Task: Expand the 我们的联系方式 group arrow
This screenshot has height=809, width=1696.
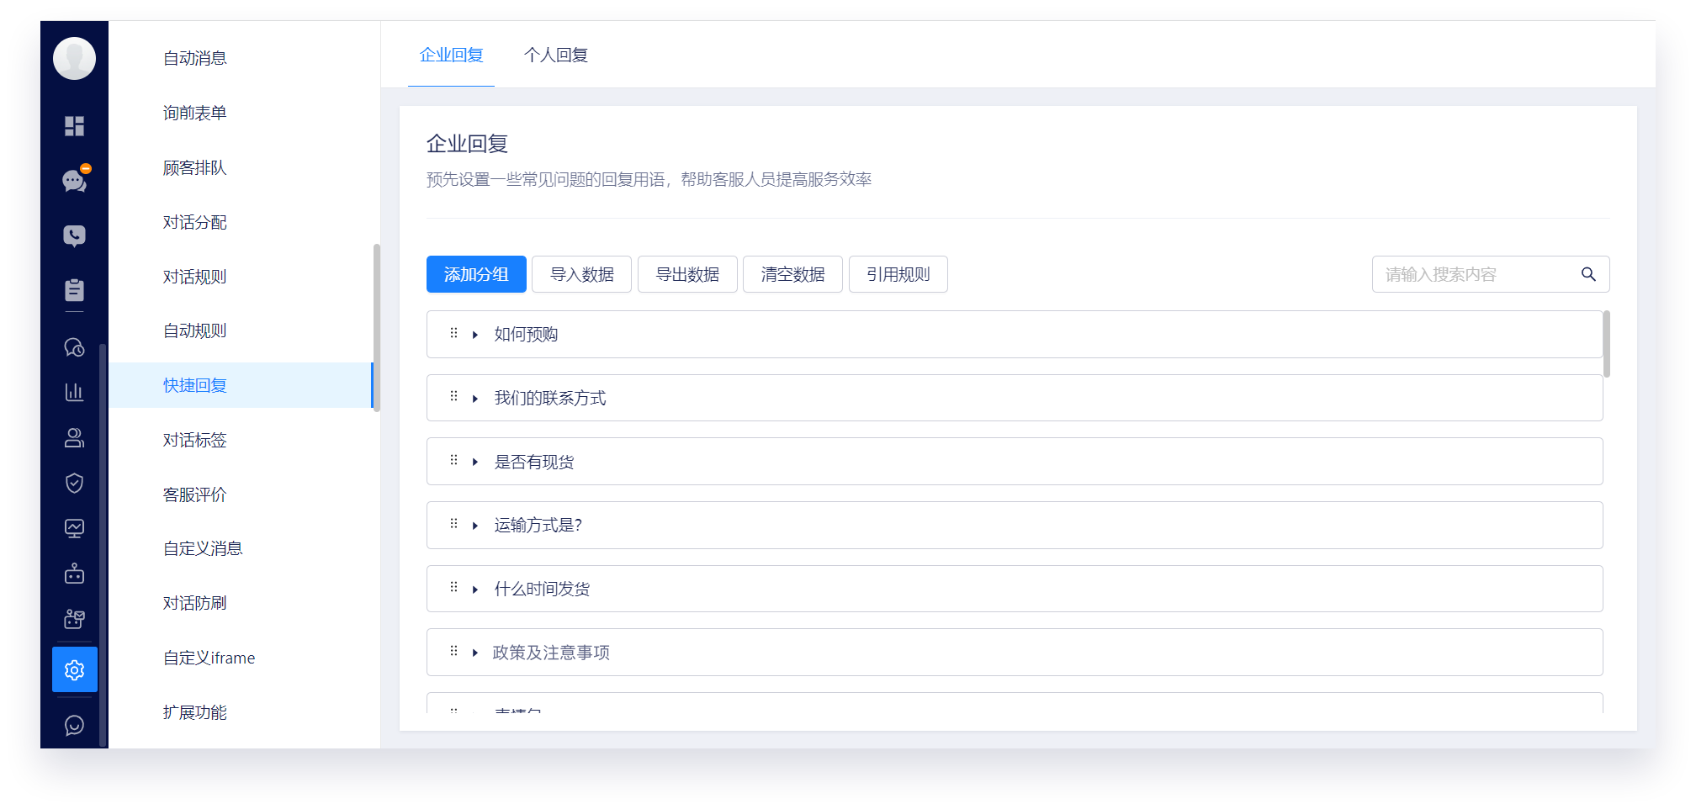Action: [x=475, y=399]
